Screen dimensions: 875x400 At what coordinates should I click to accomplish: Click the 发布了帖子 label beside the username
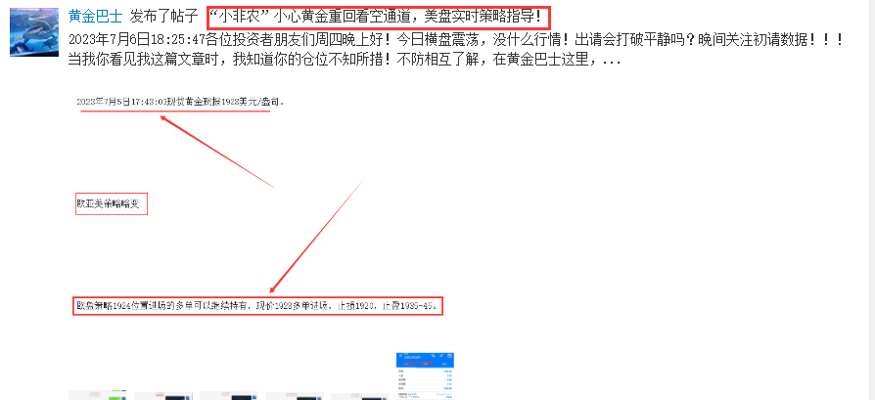(164, 17)
